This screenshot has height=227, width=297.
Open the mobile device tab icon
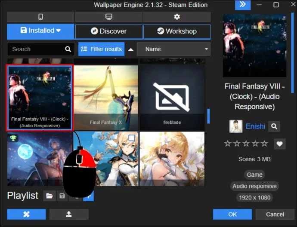tap(40, 17)
